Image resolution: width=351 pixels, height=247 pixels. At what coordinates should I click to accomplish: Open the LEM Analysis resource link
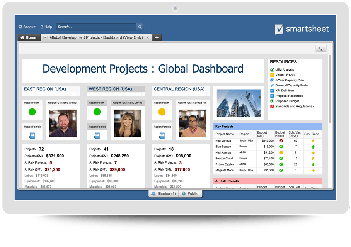click(x=284, y=70)
